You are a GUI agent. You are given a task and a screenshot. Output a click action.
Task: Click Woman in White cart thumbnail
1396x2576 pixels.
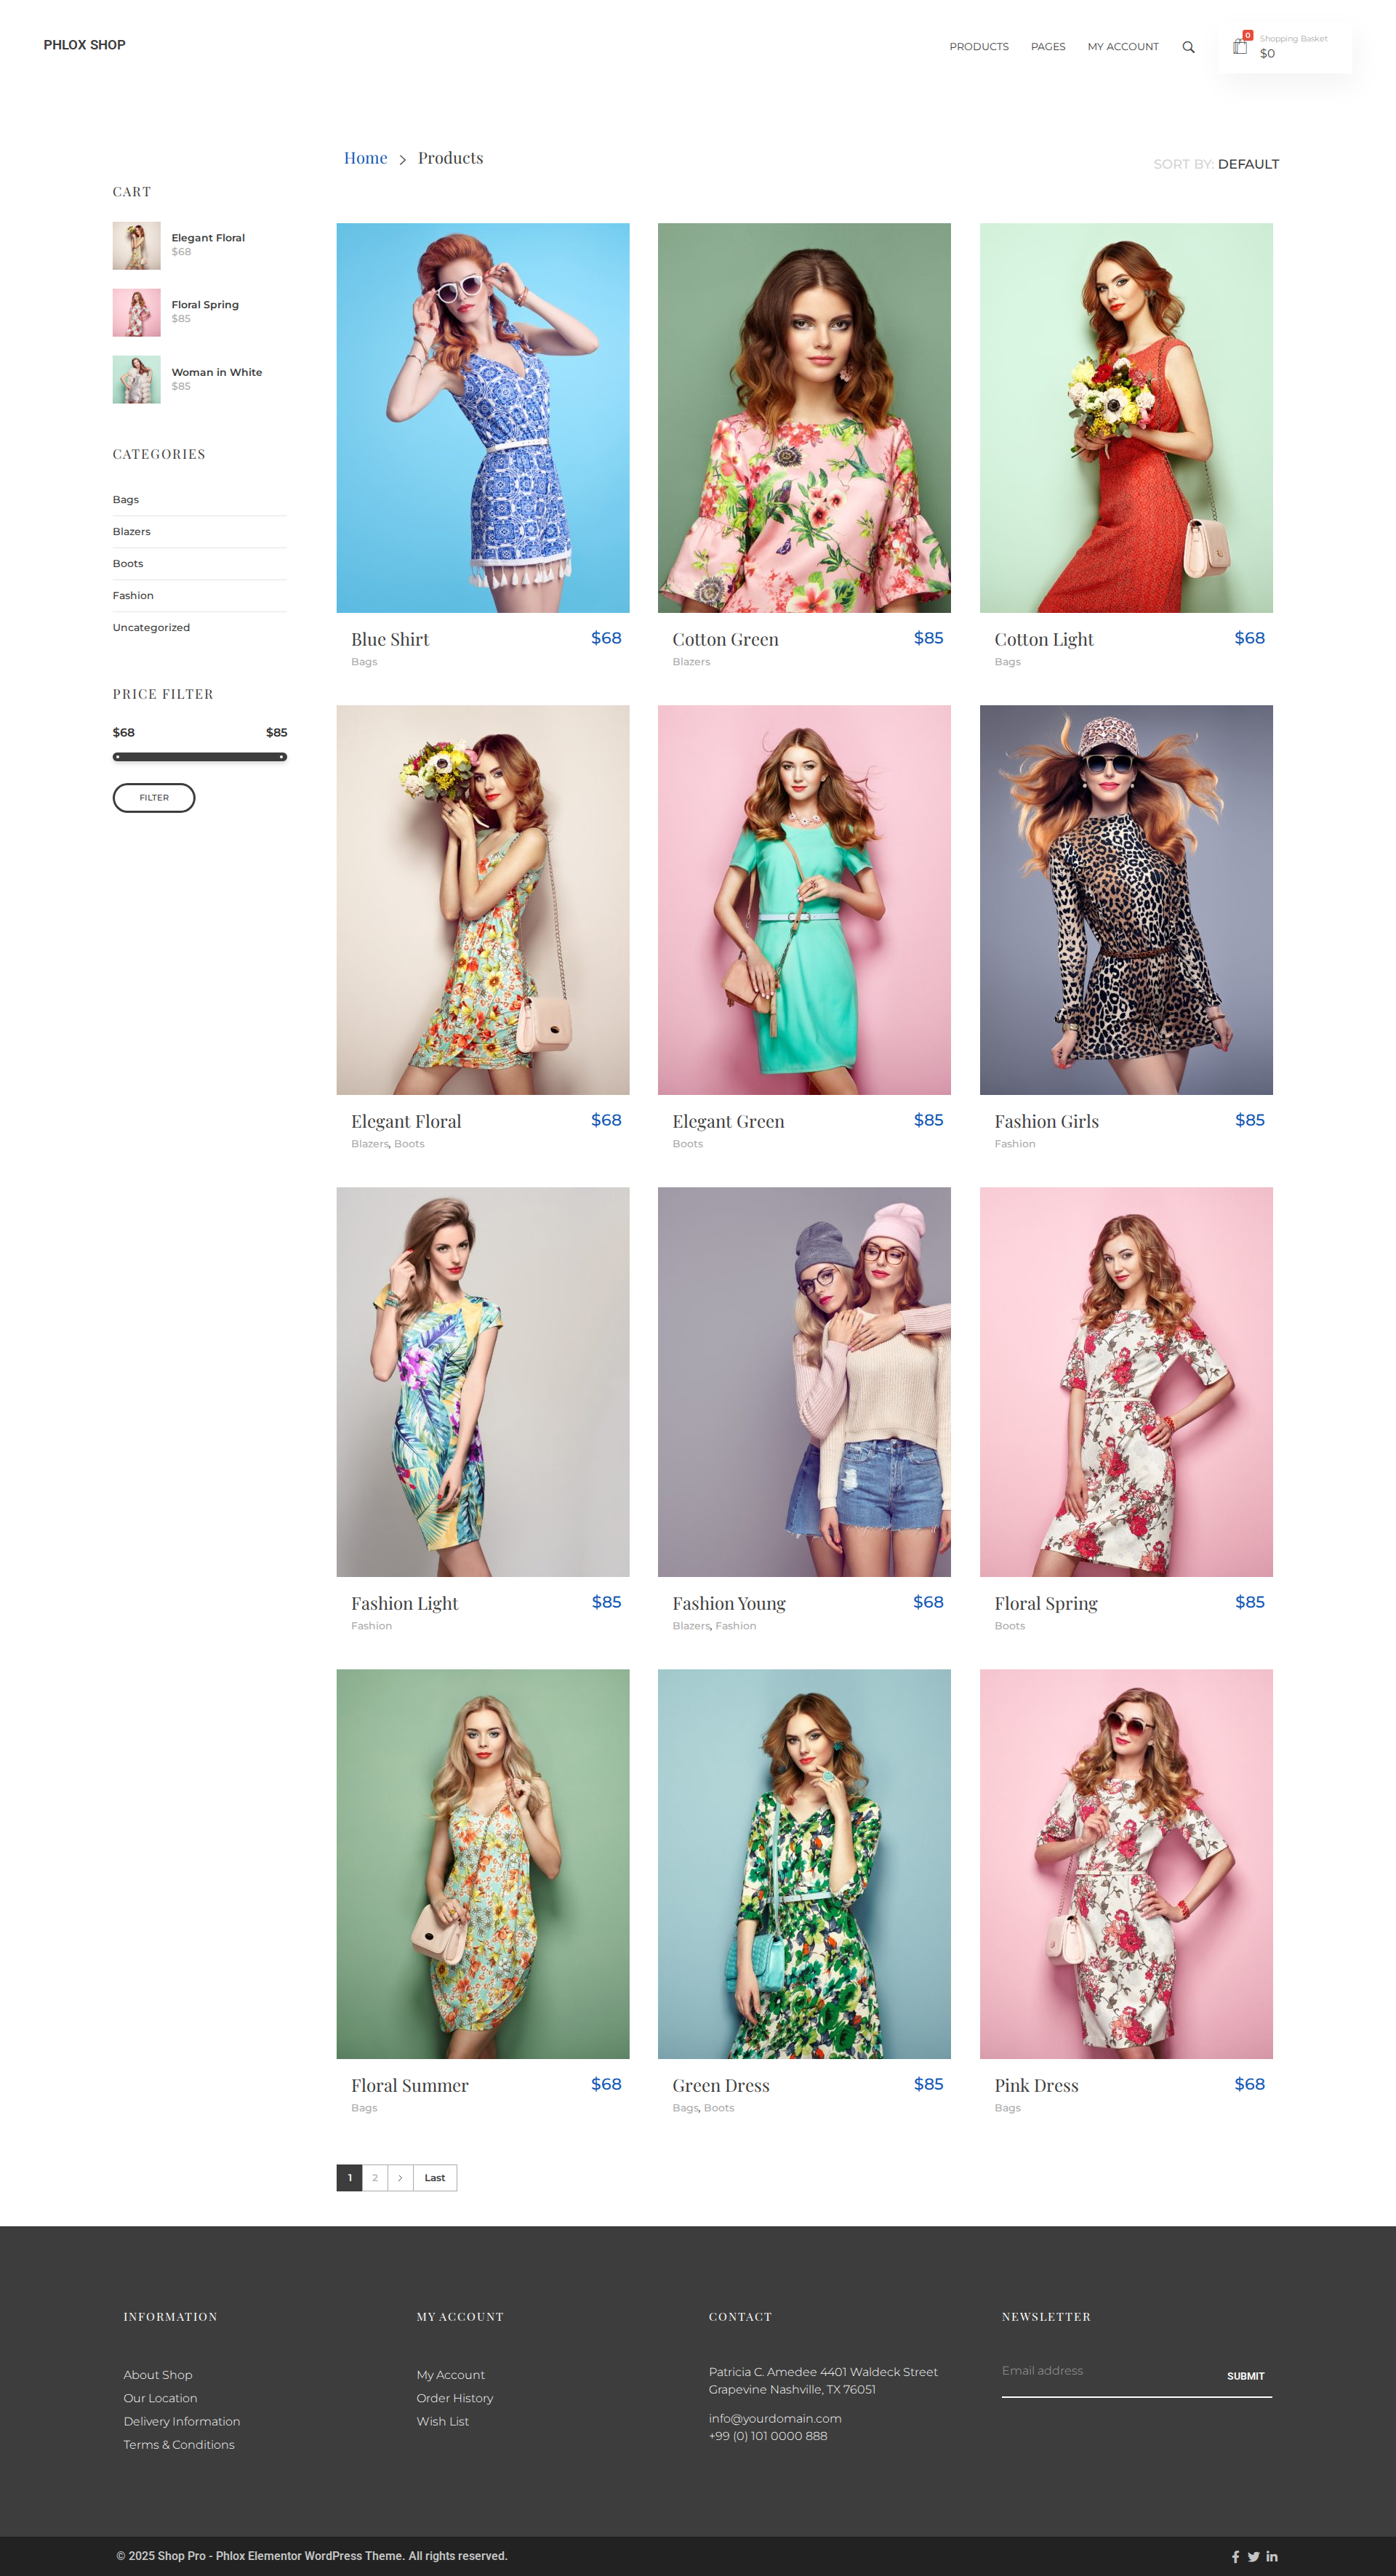coord(136,380)
